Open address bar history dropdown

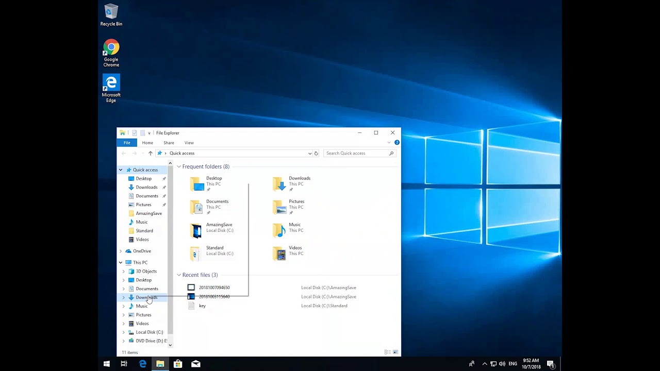click(x=310, y=153)
